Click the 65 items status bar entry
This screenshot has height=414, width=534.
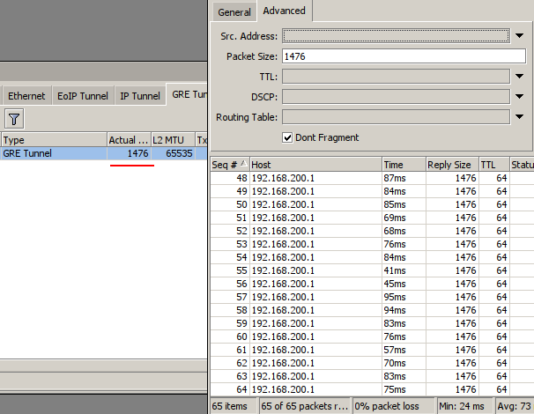coord(234,406)
